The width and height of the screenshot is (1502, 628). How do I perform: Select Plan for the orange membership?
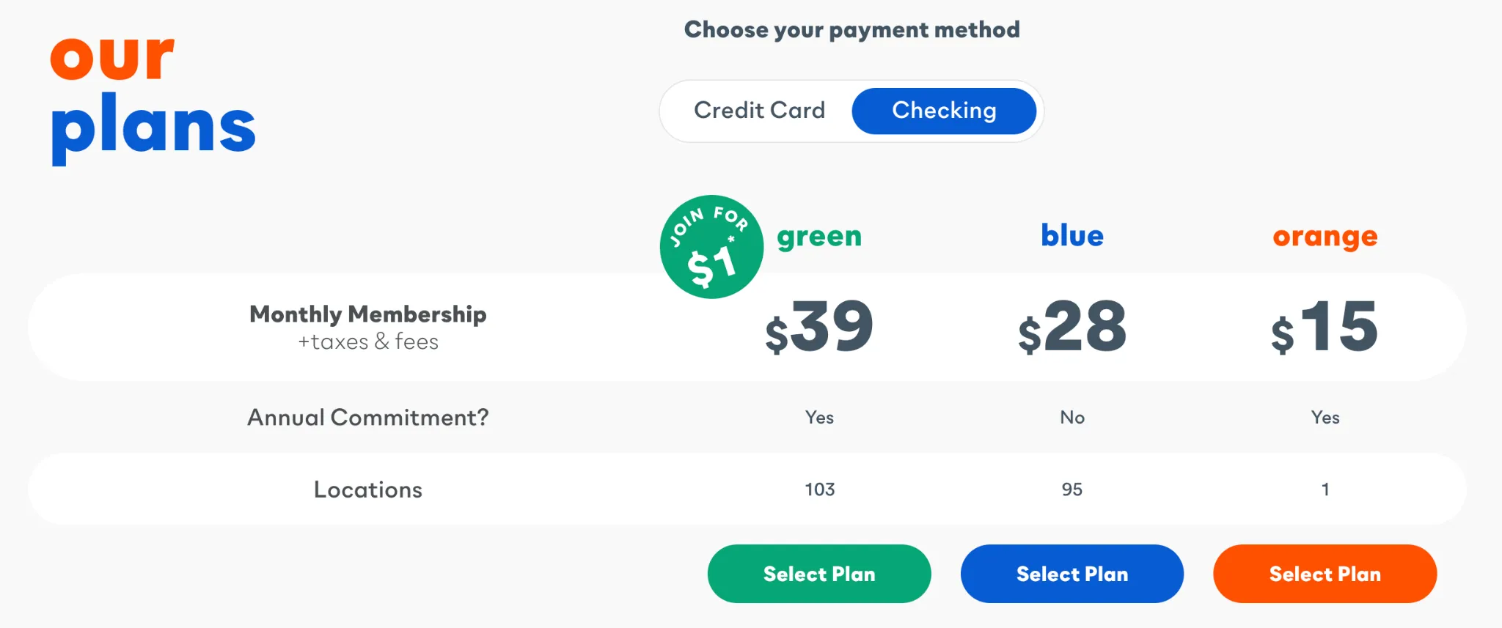[x=1325, y=574]
